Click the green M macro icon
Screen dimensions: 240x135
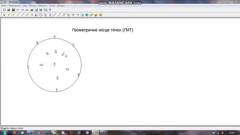[41, 10]
